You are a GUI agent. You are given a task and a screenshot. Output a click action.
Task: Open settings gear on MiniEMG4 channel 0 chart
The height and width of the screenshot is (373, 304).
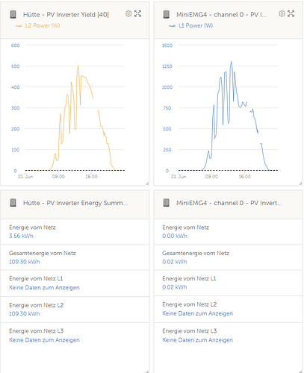[x=282, y=13]
